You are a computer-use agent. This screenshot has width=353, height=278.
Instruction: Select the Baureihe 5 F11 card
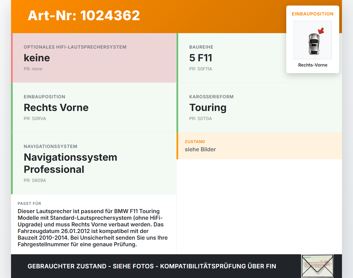pos(259,58)
